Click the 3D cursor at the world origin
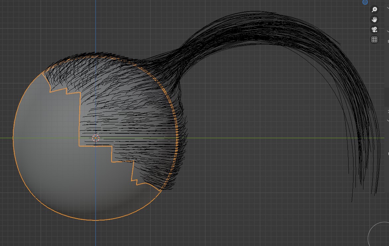Screen dimensions: 389x246 pos(96,138)
